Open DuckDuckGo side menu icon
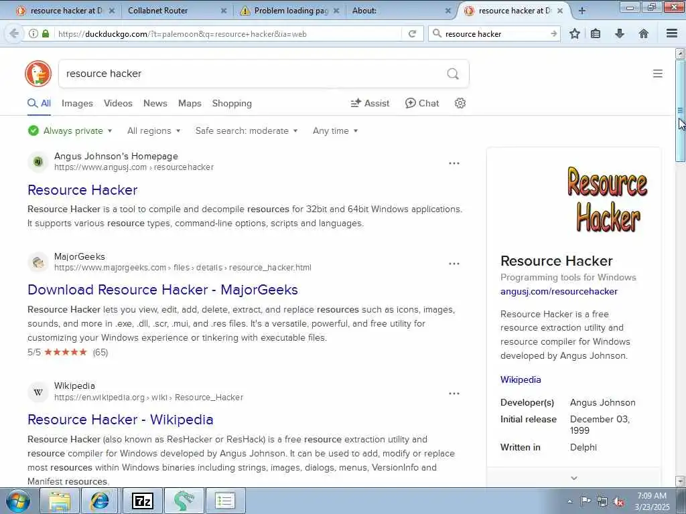Screen dimensions: 686x514 (658, 74)
